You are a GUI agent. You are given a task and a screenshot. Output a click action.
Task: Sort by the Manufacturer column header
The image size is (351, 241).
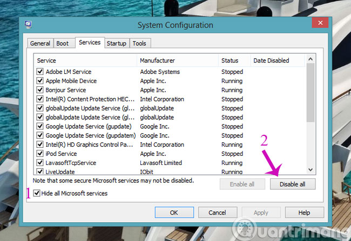[178, 60]
